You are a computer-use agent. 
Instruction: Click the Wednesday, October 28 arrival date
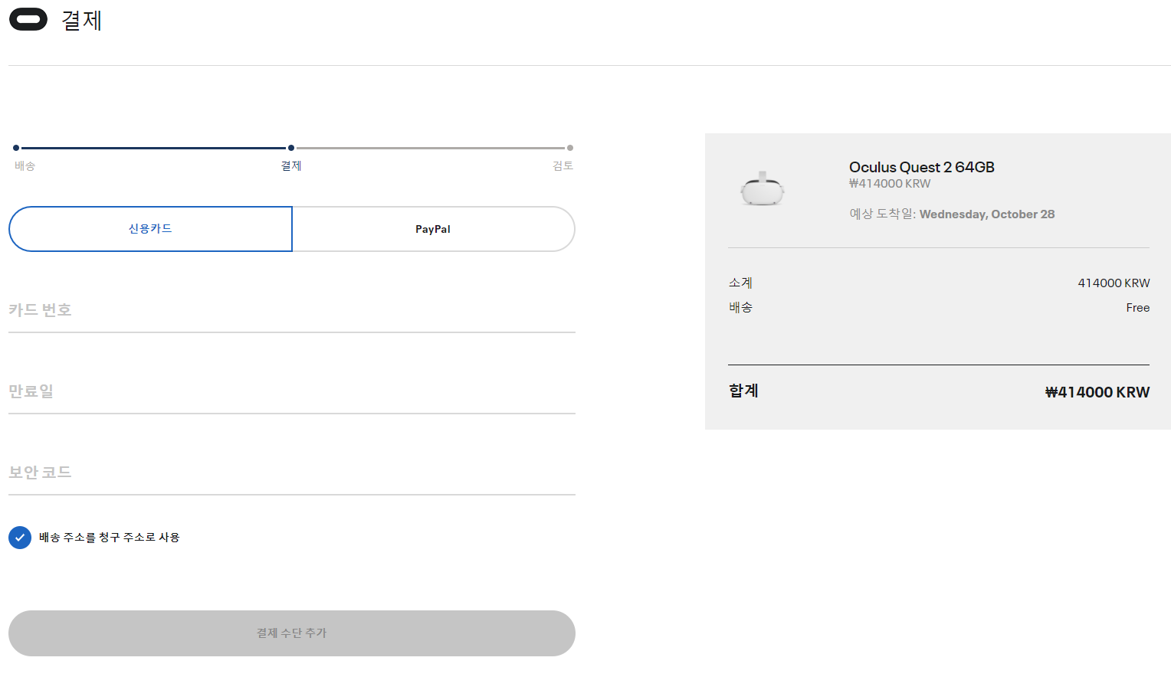click(x=987, y=214)
